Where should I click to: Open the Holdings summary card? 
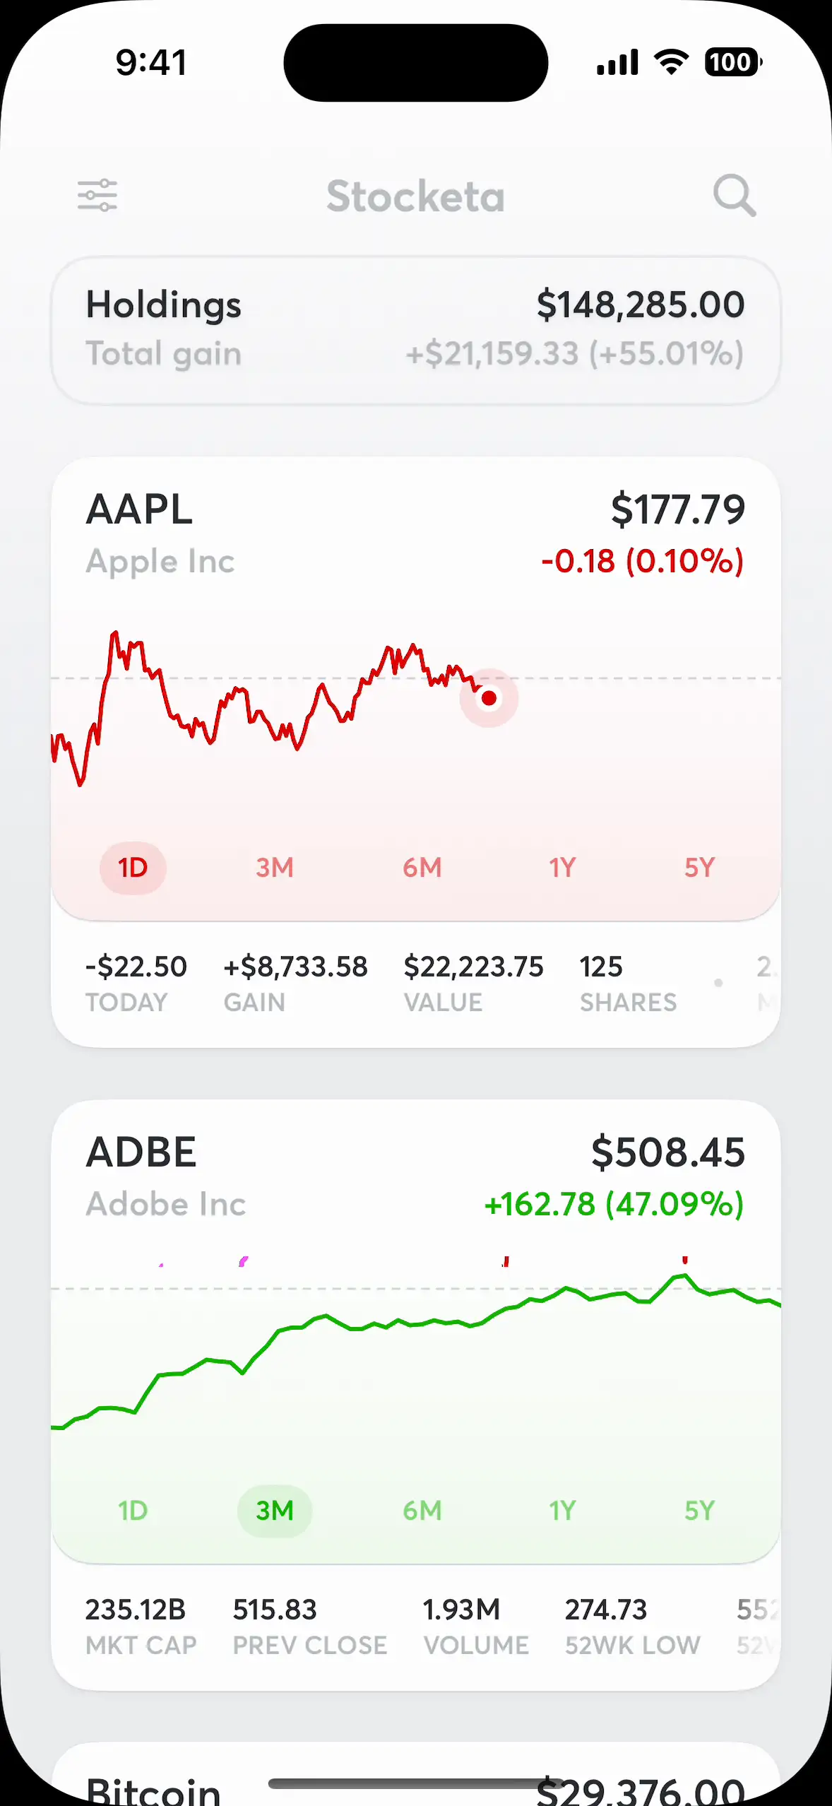pos(416,330)
